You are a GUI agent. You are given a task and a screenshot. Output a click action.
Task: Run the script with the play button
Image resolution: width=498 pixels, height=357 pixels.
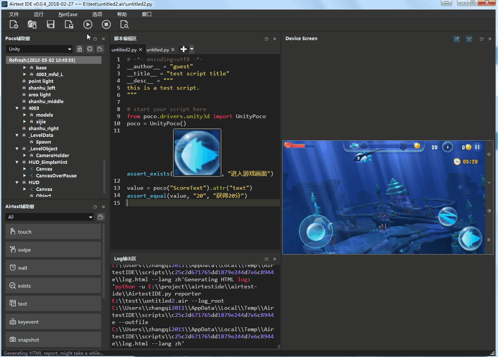point(88,25)
